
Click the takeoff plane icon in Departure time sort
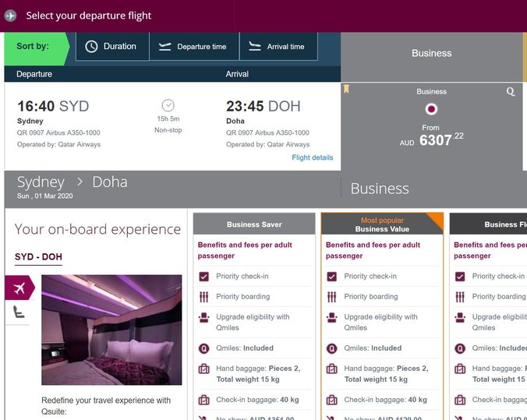[164, 47]
